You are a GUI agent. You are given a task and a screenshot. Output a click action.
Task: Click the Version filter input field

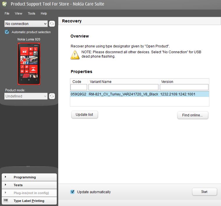pyautogui.click(x=184, y=87)
